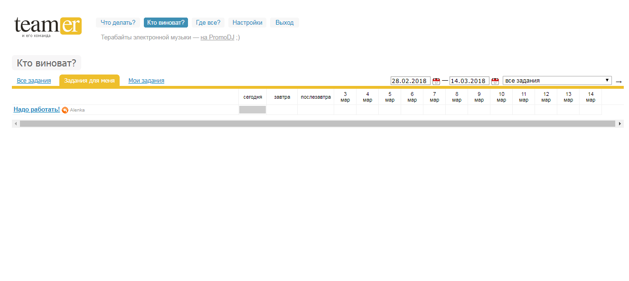The image size is (629, 281).
Task: Follow the «на PromoDJ» link
Action: pyautogui.click(x=217, y=37)
